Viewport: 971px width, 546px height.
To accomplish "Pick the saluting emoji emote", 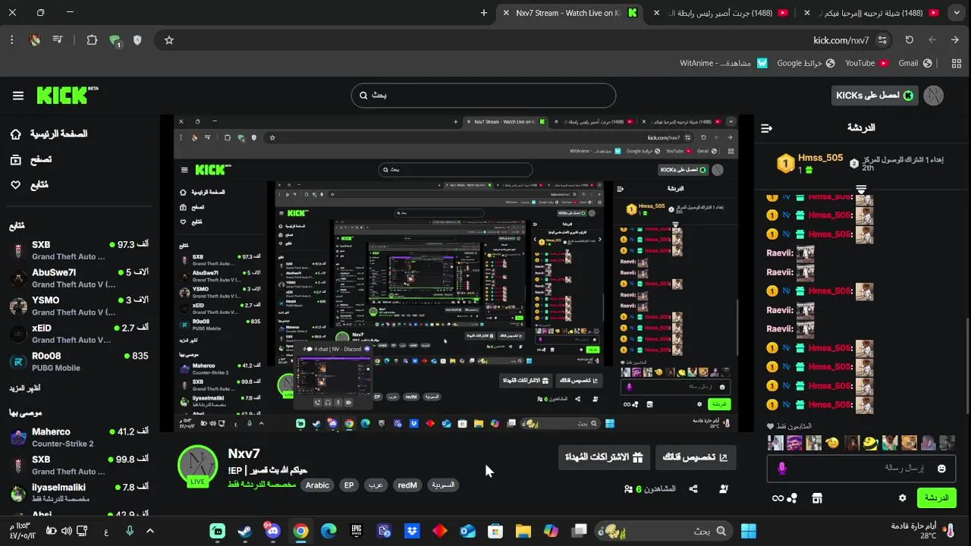I will pyautogui.click(x=833, y=443).
